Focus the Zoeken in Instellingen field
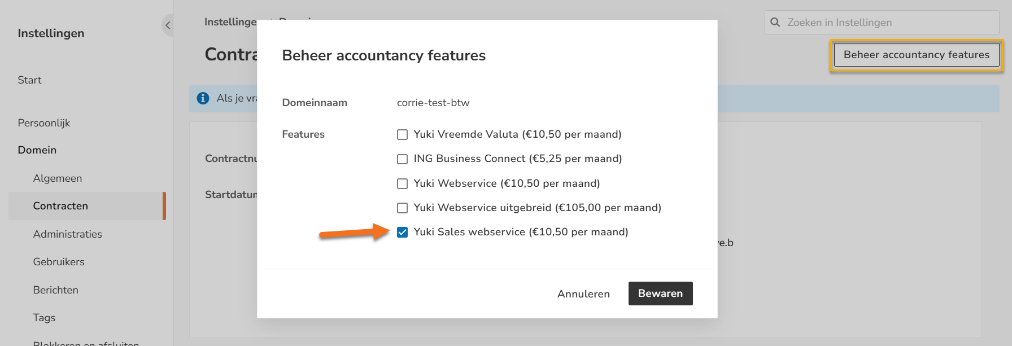 coord(887,23)
